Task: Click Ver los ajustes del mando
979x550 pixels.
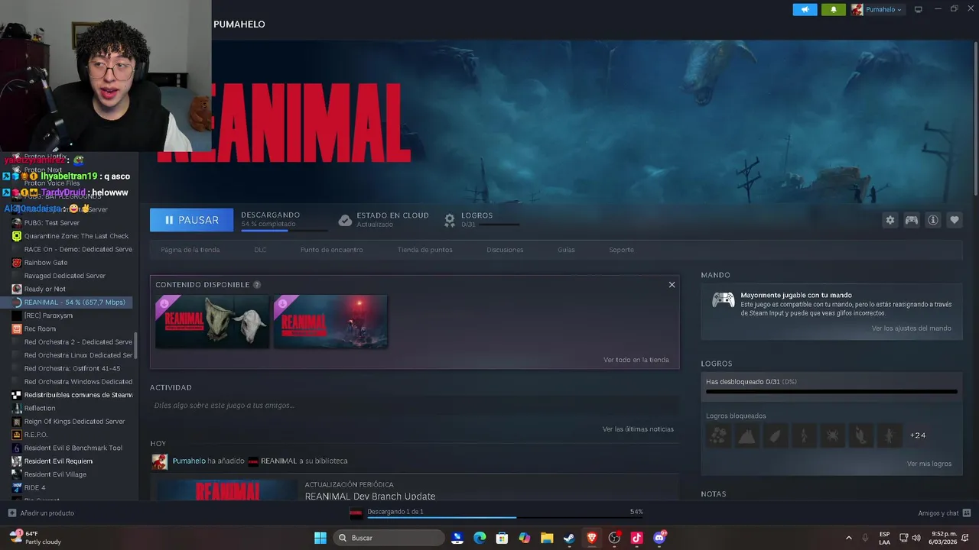Action: point(911,328)
